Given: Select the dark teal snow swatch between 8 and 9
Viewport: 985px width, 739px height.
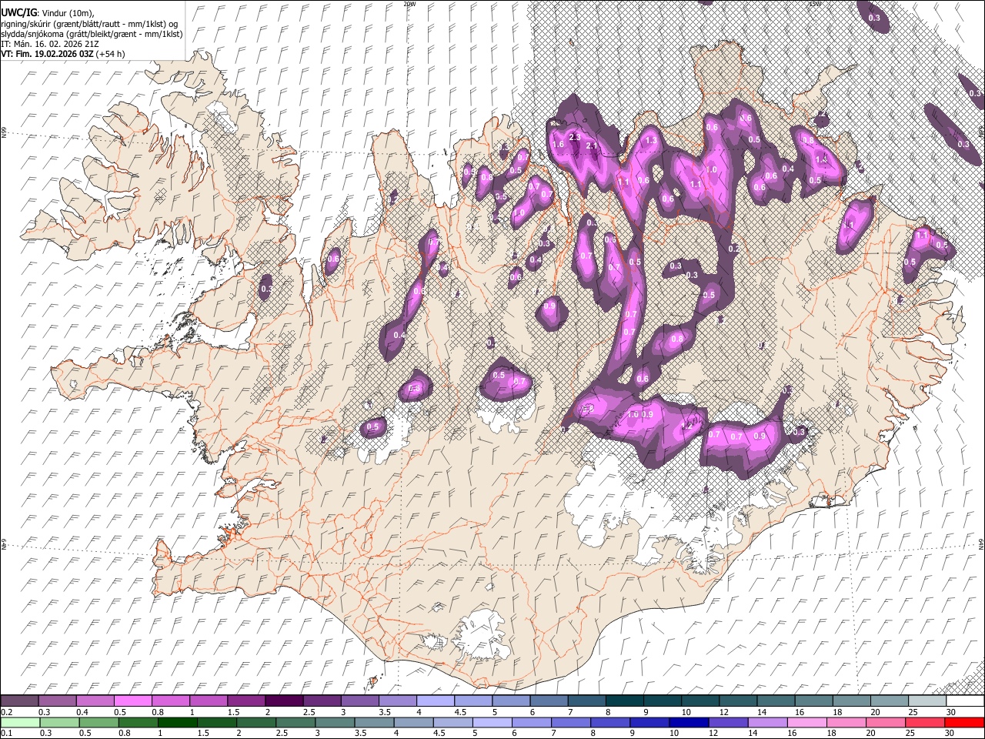Looking at the screenshot, I should (x=625, y=701).
